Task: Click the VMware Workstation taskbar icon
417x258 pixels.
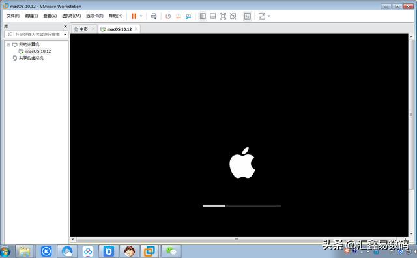Action: click(149, 251)
